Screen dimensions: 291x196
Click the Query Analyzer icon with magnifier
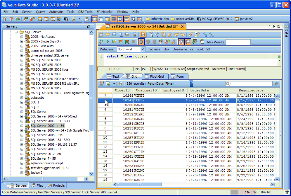pyautogui.click(x=40, y=19)
